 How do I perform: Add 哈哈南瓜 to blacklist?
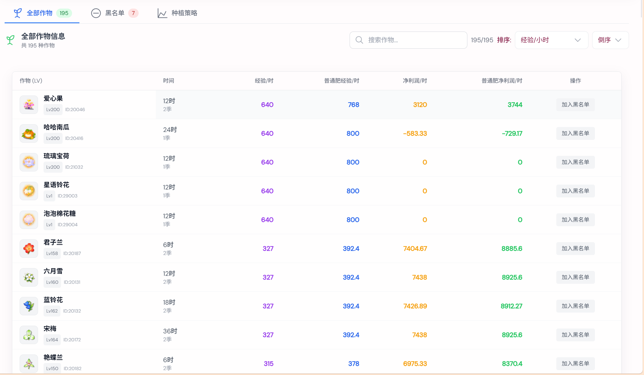click(x=575, y=133)
